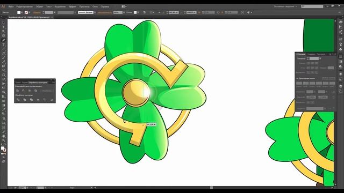This screenshot has width=344, height=193.
Task: Click the Trim pathfinder icon
Action: pyautogui.click(x=25, y=100)
